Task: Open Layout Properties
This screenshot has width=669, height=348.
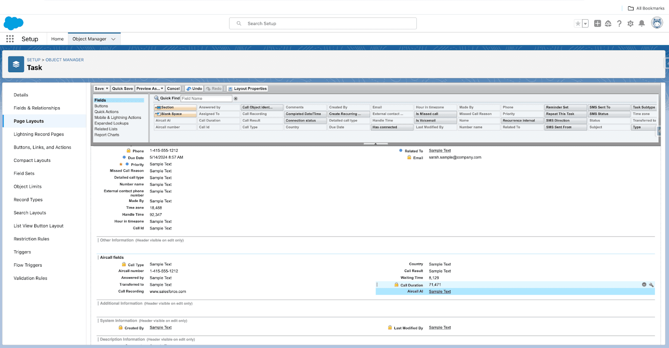Action: (x=247, y=88)
